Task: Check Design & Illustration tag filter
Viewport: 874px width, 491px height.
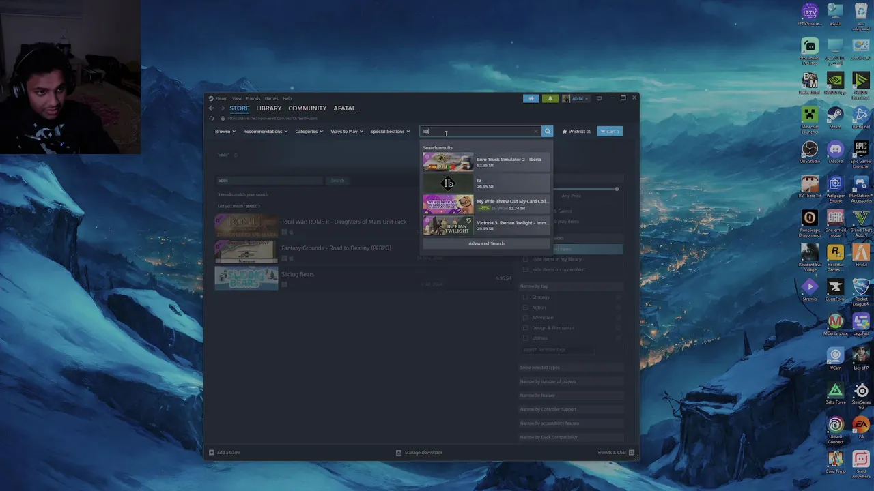Action: pyautogui.click(x=526, y=328)
